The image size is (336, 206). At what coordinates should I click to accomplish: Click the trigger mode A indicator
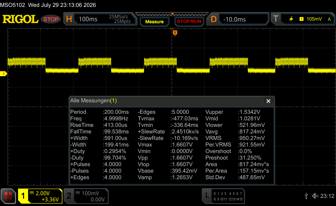(x=329, y=19)
